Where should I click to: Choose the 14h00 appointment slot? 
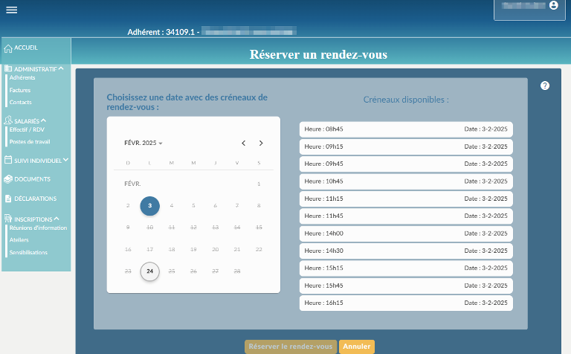pyautogui.click(x=405, y=234)
